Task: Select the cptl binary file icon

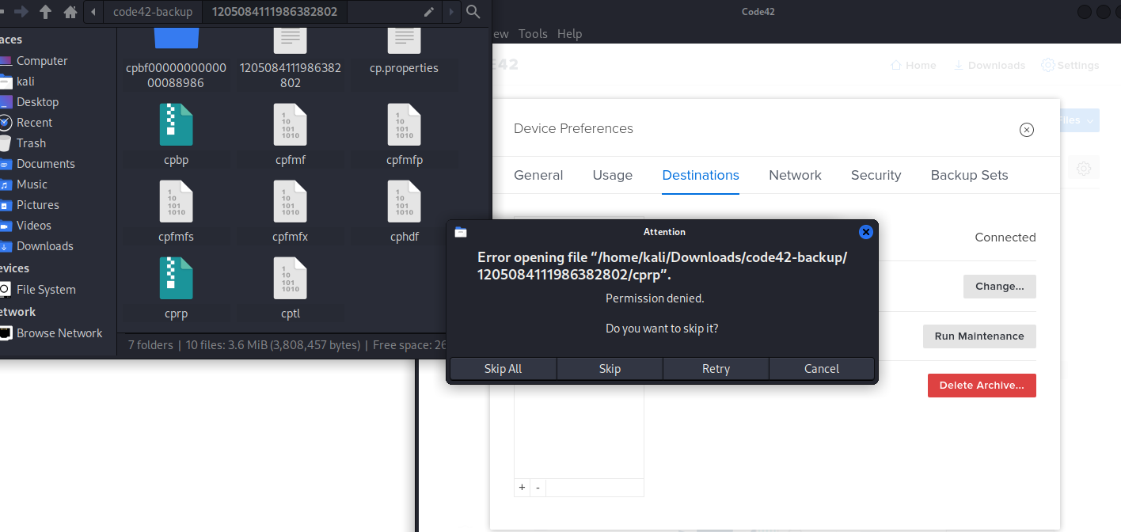Action: coord(289,278)
